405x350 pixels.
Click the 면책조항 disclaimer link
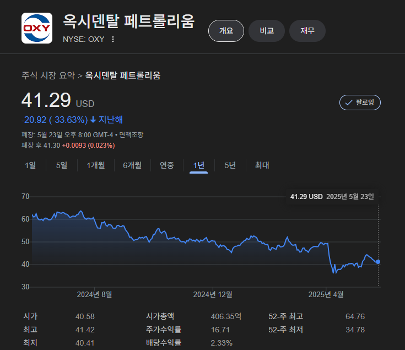click(x=131, y=135)
